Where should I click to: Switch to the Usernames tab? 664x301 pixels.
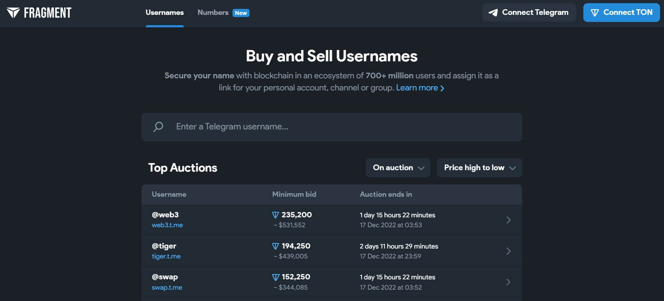tap(165, 13)
